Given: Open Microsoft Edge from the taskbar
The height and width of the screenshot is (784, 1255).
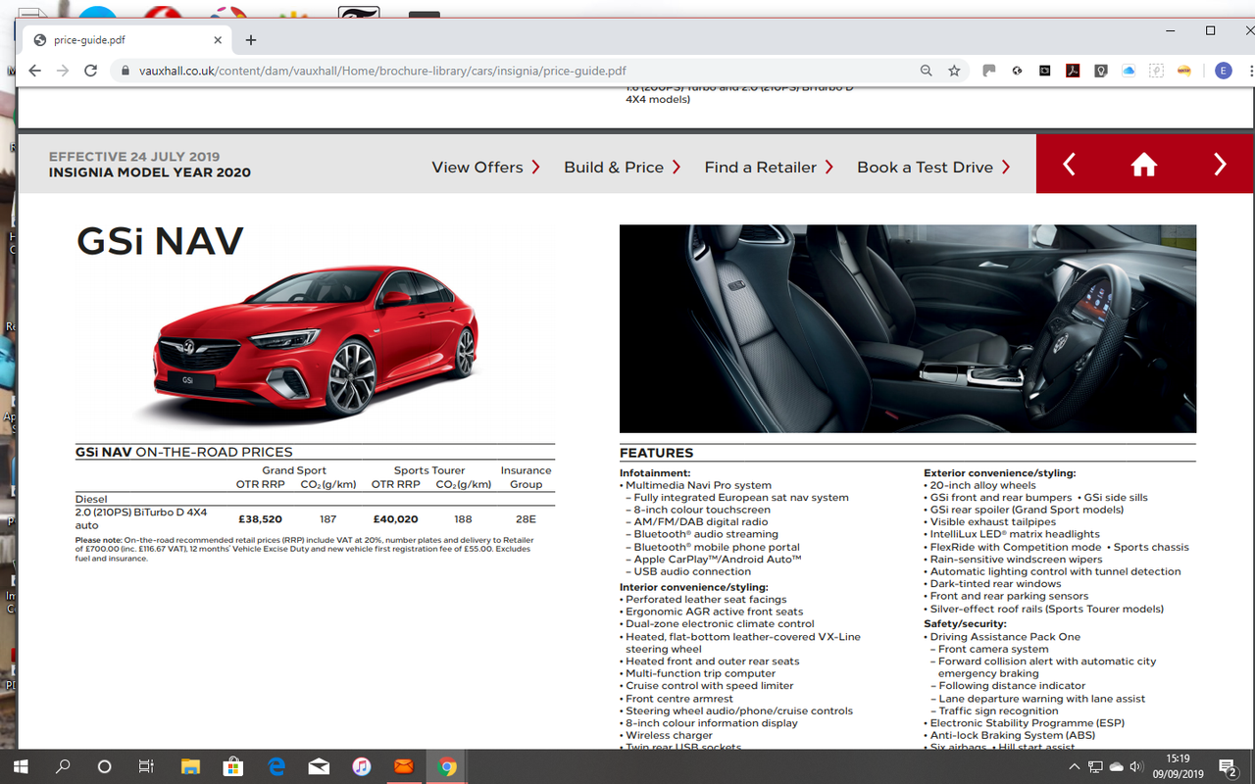Looking at the screenshot, I should click(x=276, y=766).
